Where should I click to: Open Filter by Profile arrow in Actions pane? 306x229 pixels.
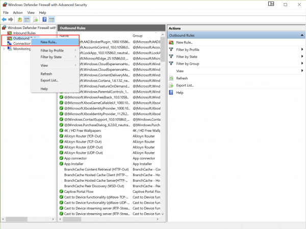tap(302, 49)
